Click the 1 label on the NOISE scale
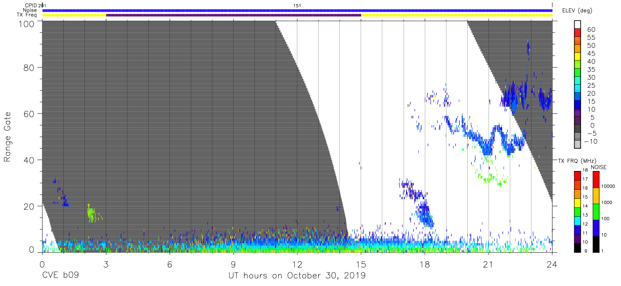621x286 pixels. (x=602, y=251)
